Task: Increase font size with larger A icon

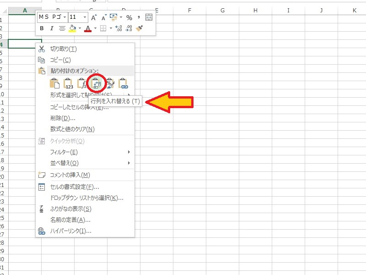Action: pyautogui.click(x=94, y=17)
